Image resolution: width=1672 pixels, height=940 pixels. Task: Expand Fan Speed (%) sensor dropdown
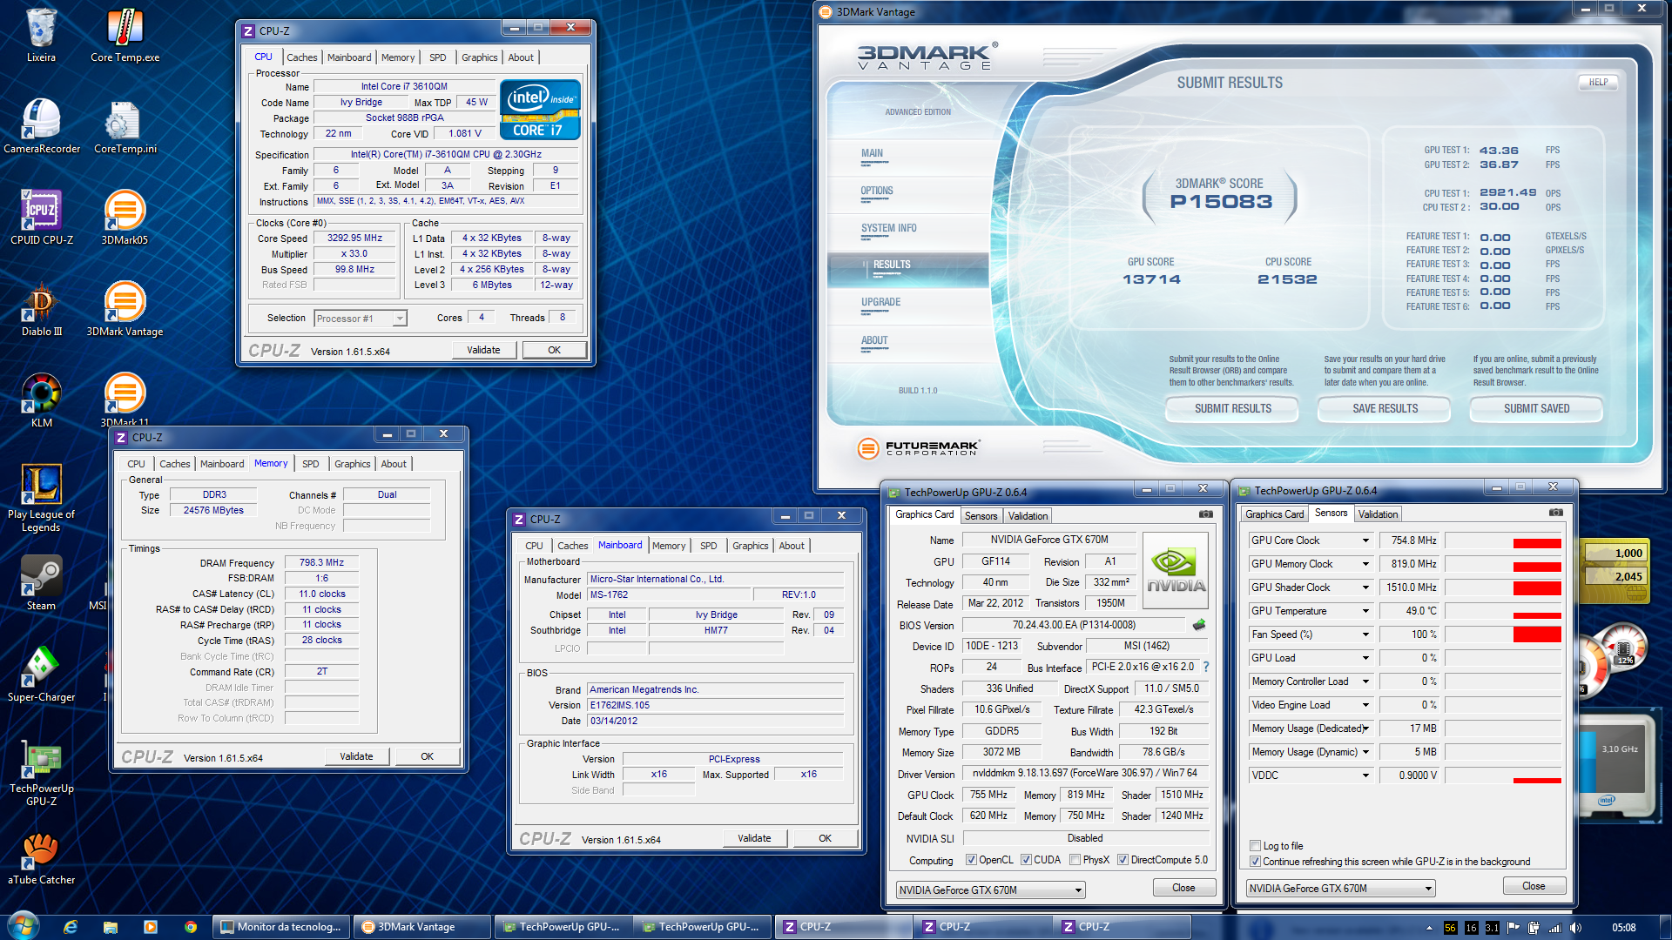click(1365, 634)
